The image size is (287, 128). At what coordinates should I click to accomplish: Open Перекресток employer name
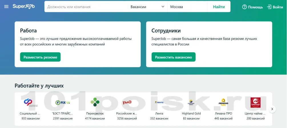95,113
